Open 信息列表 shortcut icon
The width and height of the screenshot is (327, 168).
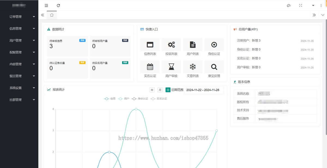[x=150, y=45]
